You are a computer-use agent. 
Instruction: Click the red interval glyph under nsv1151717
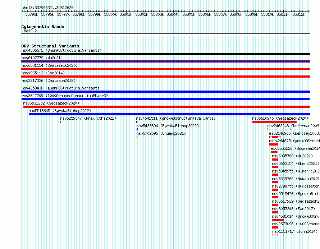click(275, 235)
